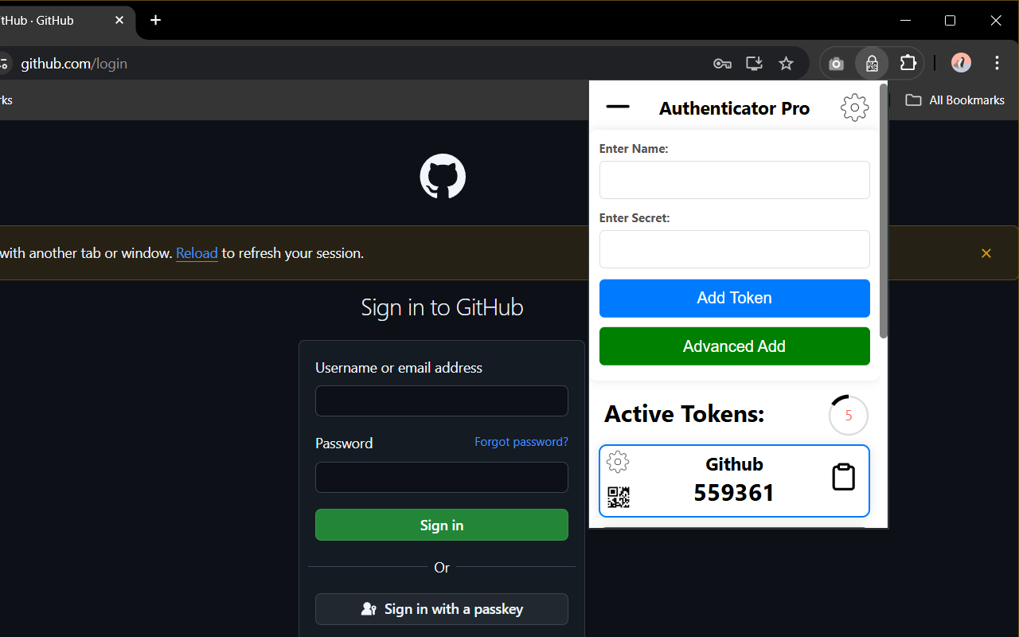Open the All Bookmarks folder

[955, 100]
